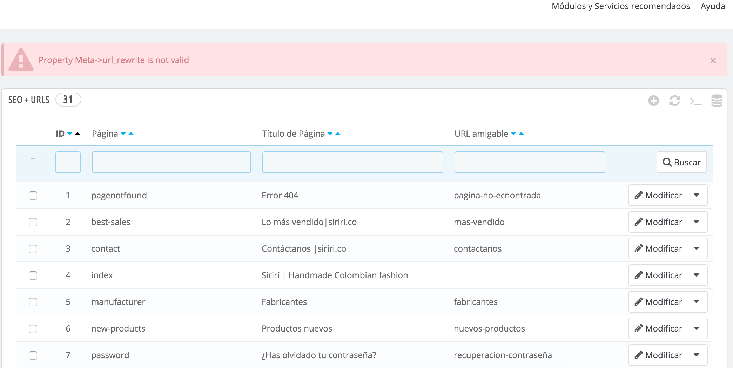Open actions dropdown for password row
The height and width of the screenshot is (368, 733).
click(x=697, y=355)
